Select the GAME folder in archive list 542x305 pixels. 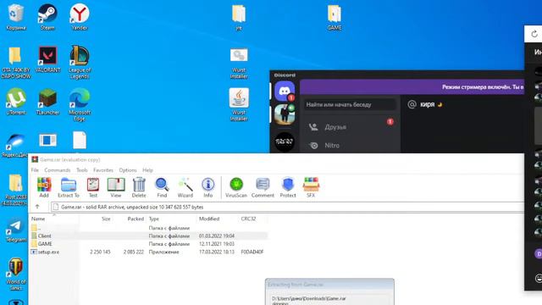pos(149,244)
